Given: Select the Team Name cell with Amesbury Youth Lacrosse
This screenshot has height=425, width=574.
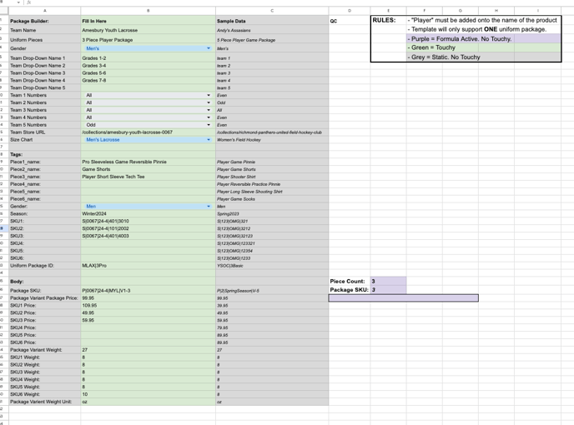Looking at the screenshot, I should (x=147, y=30).
